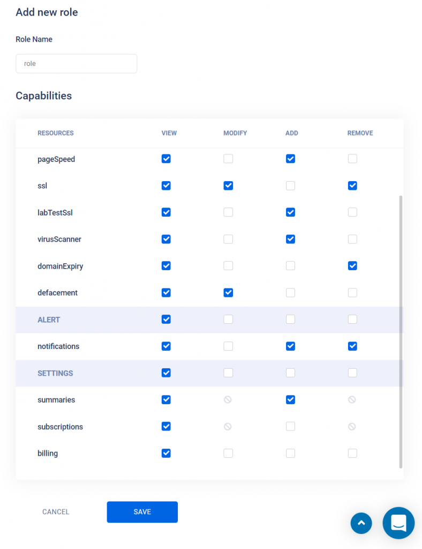
Task: Click the Role Name input field
Action: (x=76, y=64)
